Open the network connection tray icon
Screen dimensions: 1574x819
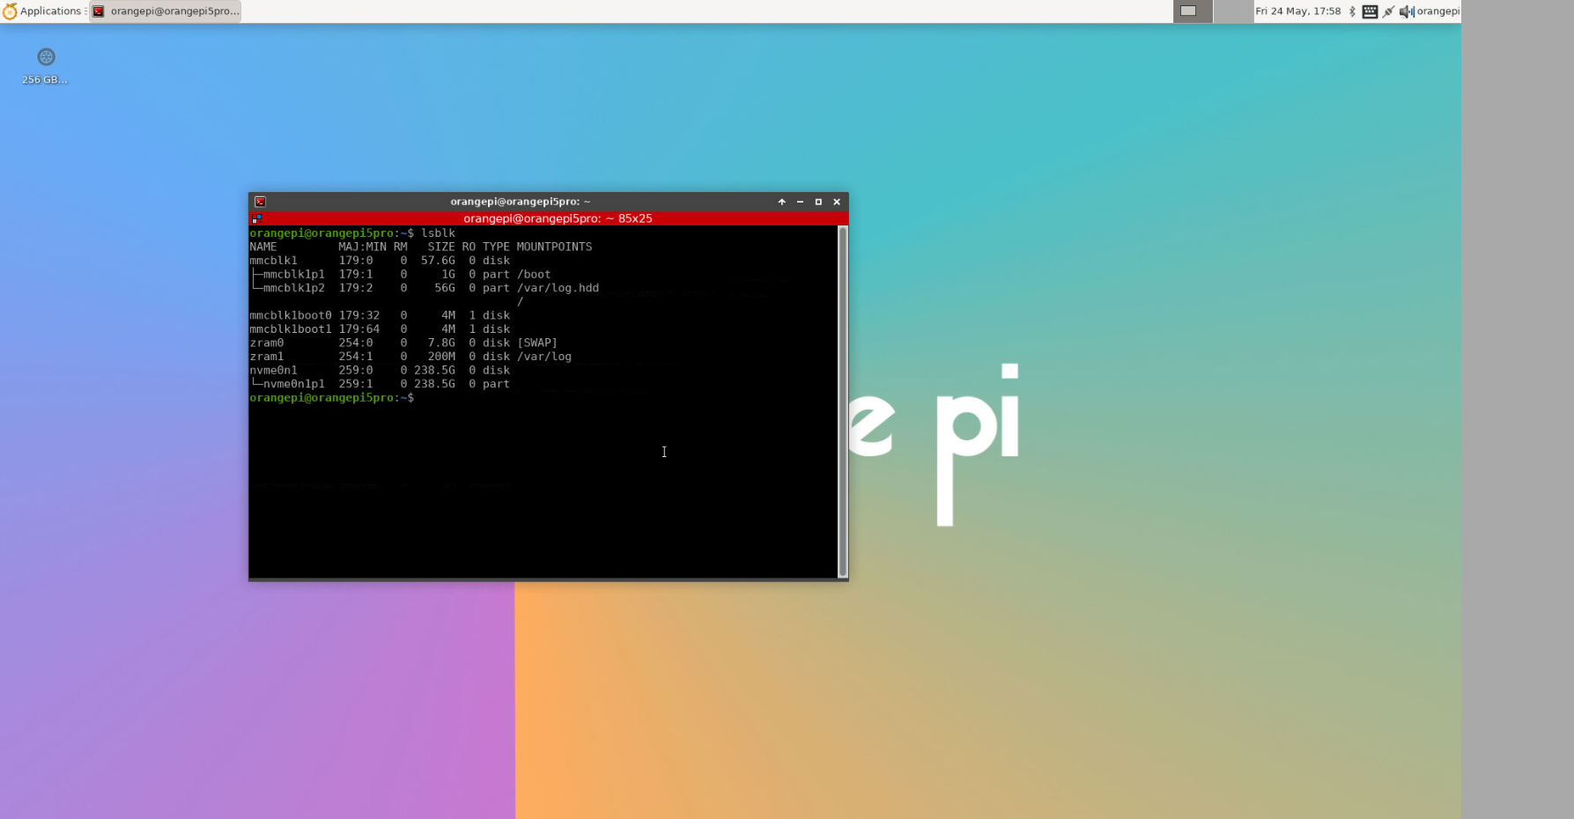point(1388,11)
